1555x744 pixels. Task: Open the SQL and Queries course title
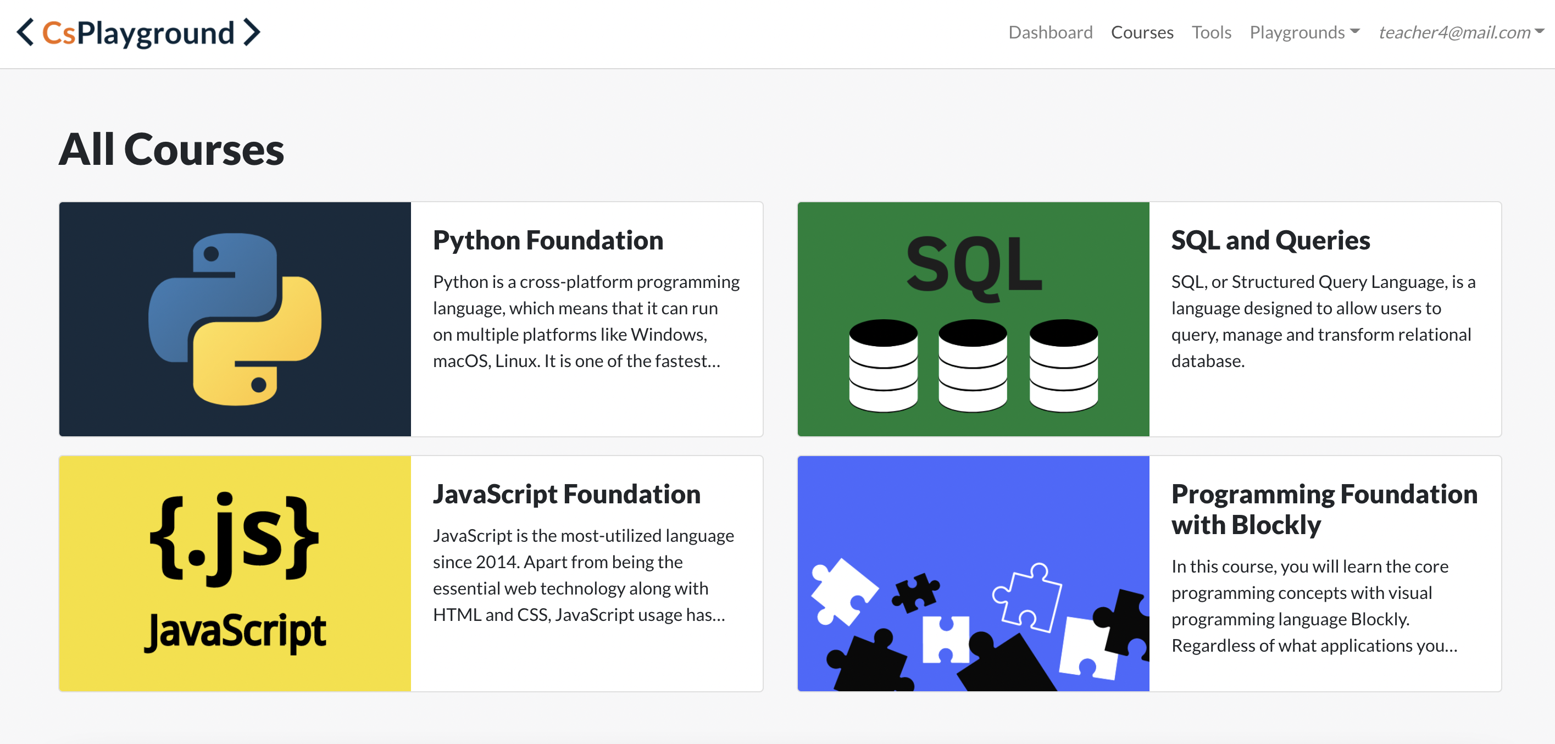click(x=1270, y=240)
